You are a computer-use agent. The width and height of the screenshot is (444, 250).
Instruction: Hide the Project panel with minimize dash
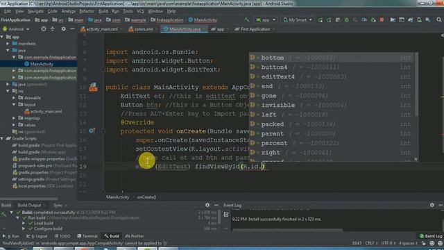(72, 29)
